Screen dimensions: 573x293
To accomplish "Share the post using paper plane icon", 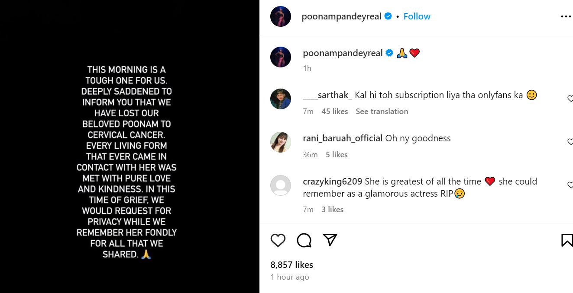I will point(330,240).
